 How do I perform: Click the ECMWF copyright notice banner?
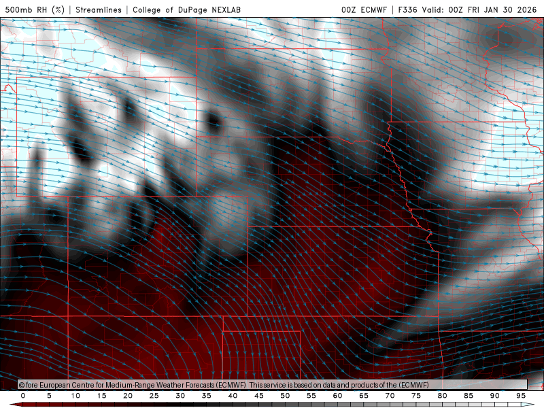point(273,385)
